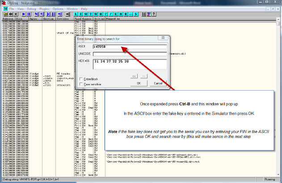Open the File menu
Viewport: 282px width, 183px height.
(12, 9)
